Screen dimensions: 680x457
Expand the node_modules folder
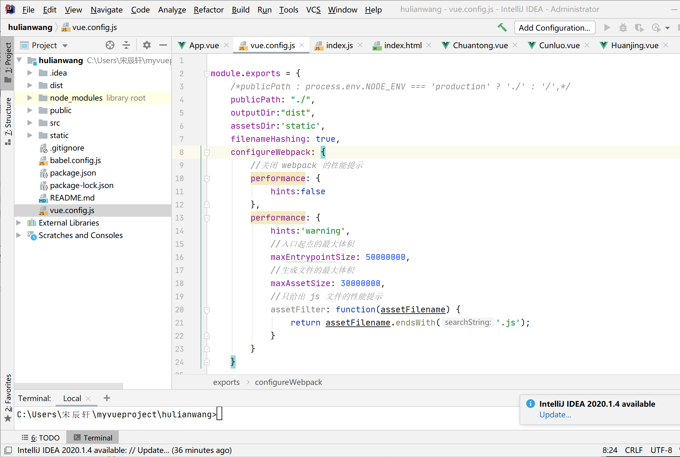point(30,98)
